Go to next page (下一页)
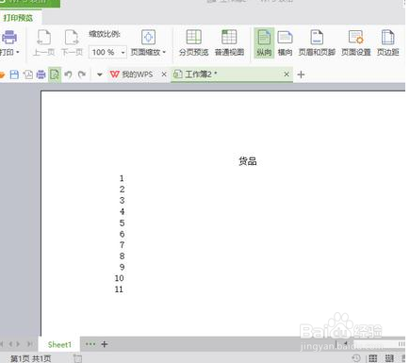Screen dimensions: 410x363 72,42
